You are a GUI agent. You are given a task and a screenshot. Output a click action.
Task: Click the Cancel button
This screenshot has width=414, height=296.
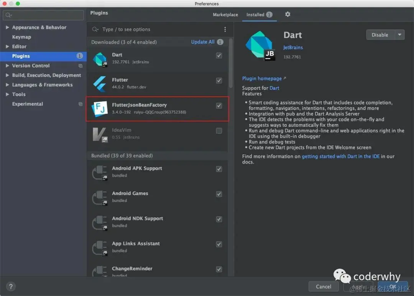(x=324, y=286)
